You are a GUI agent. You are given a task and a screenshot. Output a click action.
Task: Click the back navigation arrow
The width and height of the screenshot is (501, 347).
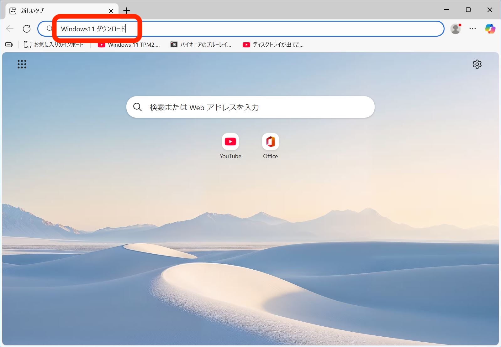(x=10, y=29)
